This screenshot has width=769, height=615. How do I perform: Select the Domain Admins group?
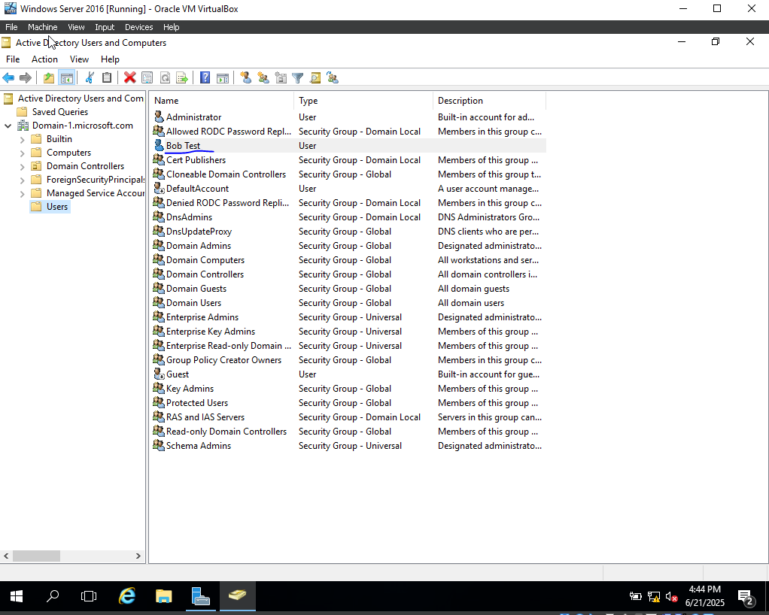coord(198,246)
